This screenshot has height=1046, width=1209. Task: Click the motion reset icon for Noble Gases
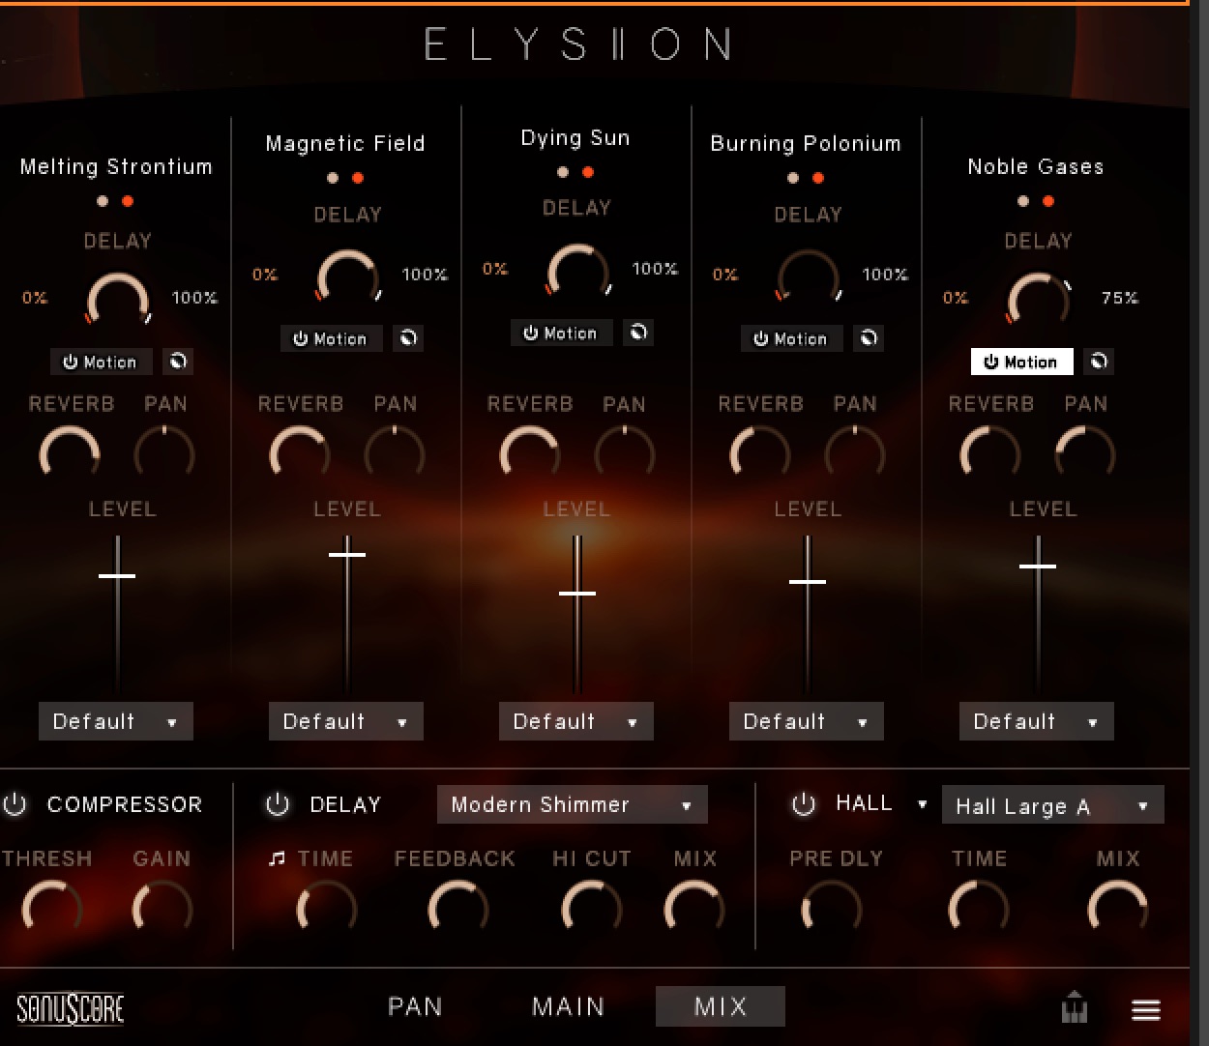pyautogui.click(x=1099, y=362)
